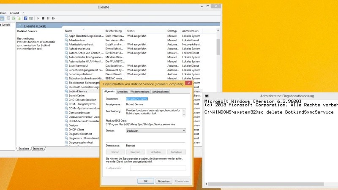This screenshot has width=338, height=190.
Task: Click the Start Service play icon in toolbar
Action: [x=38, y=19]
